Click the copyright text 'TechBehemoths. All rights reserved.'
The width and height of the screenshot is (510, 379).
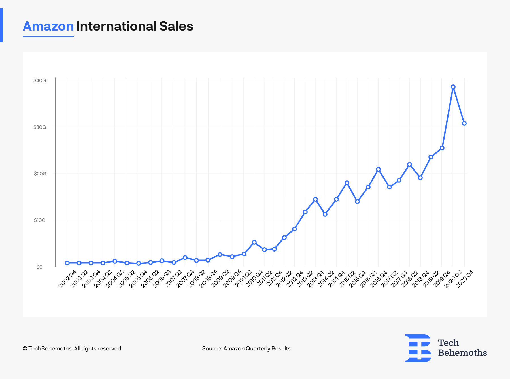[x=73, y=348]
